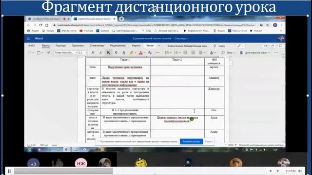Screen dimensions: 312x175
Task: Open a new browser tab with plus
Action: [121, 19]
